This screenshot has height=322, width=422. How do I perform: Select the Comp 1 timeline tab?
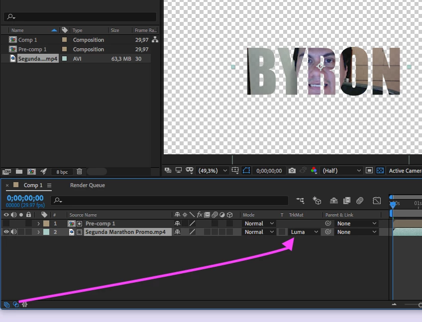coord(33,185)
